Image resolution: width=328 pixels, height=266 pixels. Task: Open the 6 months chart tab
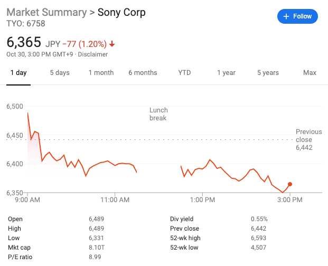(x=143, y=73)
